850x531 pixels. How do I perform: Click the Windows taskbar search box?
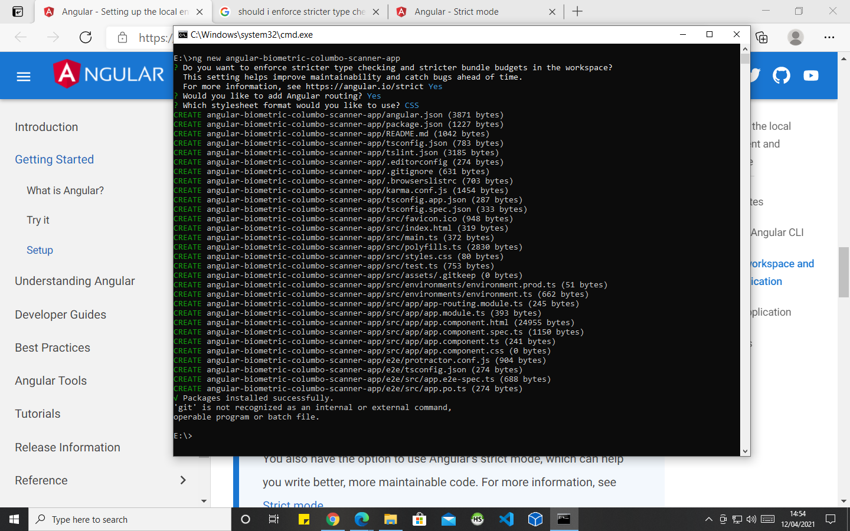point(130,519)
